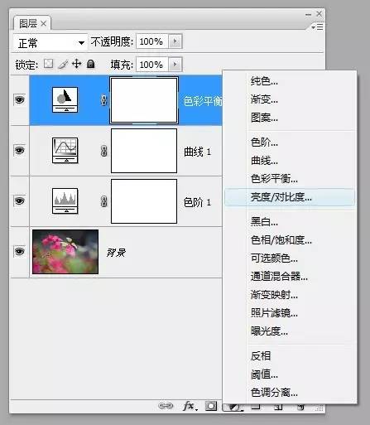Add a layer mask with bottom icon

211,406
